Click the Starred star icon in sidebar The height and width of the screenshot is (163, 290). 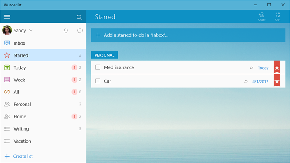click(7, 55)
